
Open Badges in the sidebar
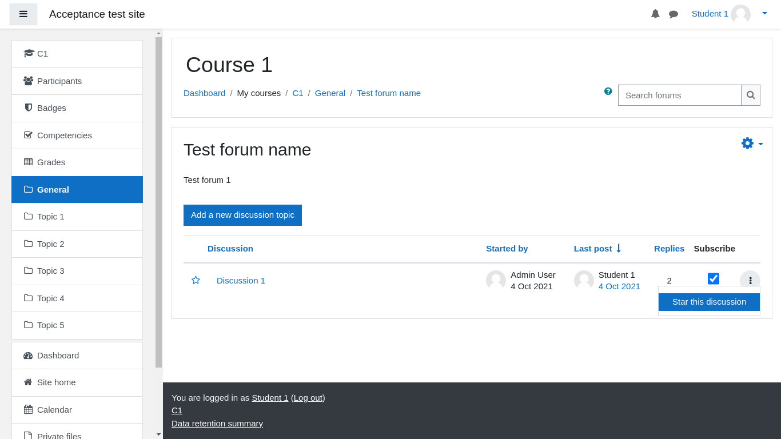[77, 108]
